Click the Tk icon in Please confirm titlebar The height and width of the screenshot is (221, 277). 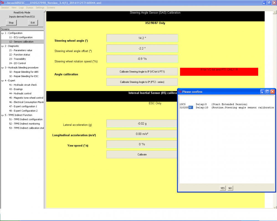click(x=180, y=92)
